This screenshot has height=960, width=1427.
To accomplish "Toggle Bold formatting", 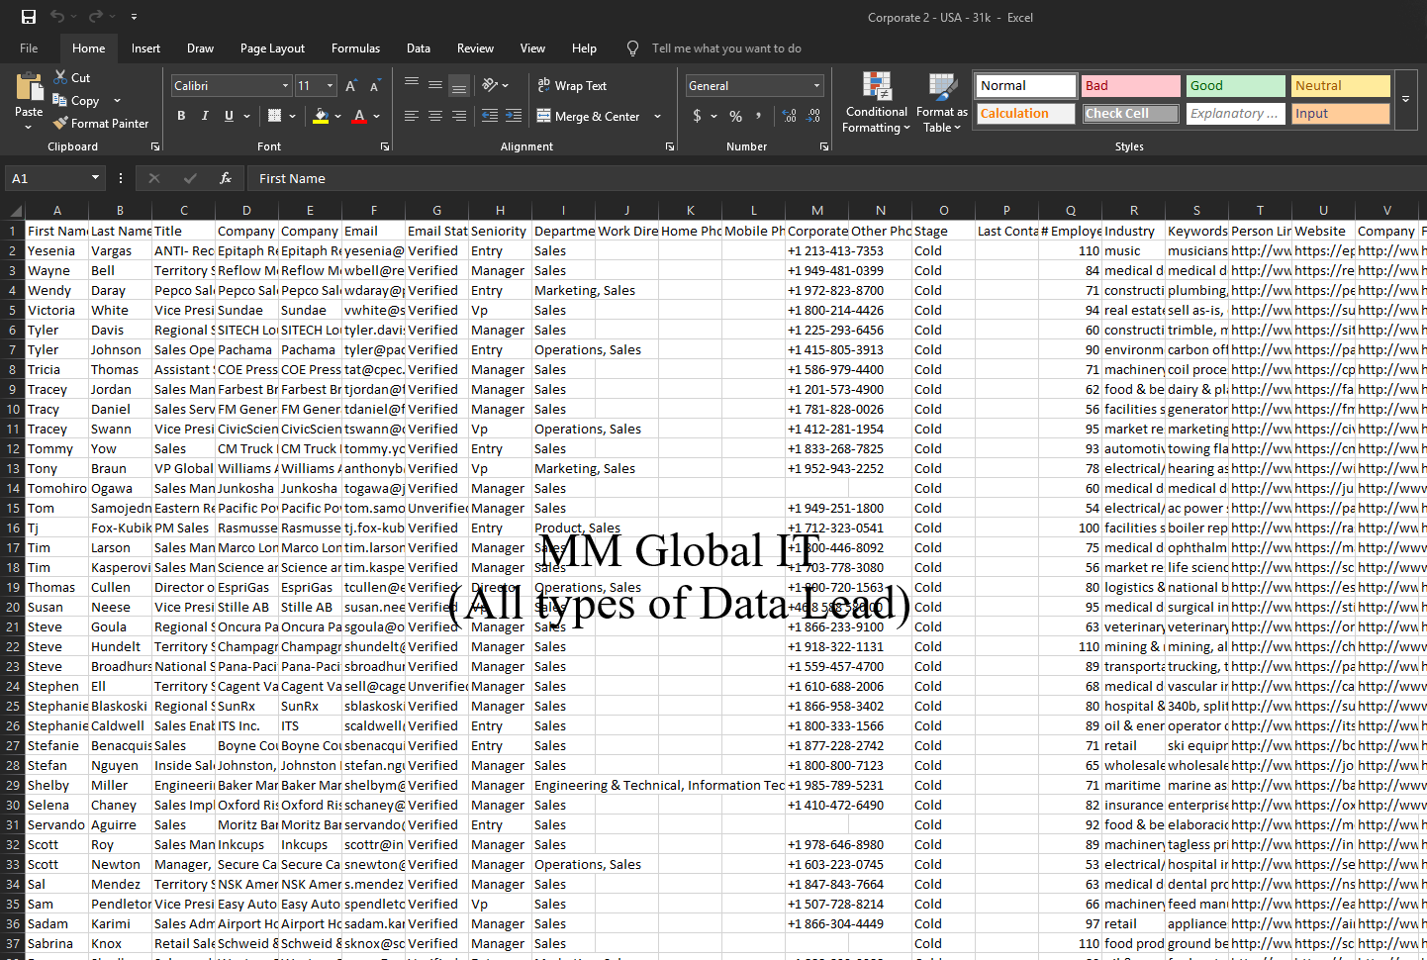I will click(x=181, y=116).
